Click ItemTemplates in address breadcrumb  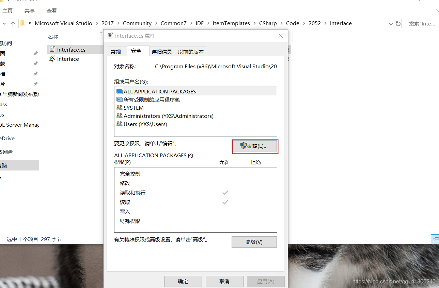point(231,23)
